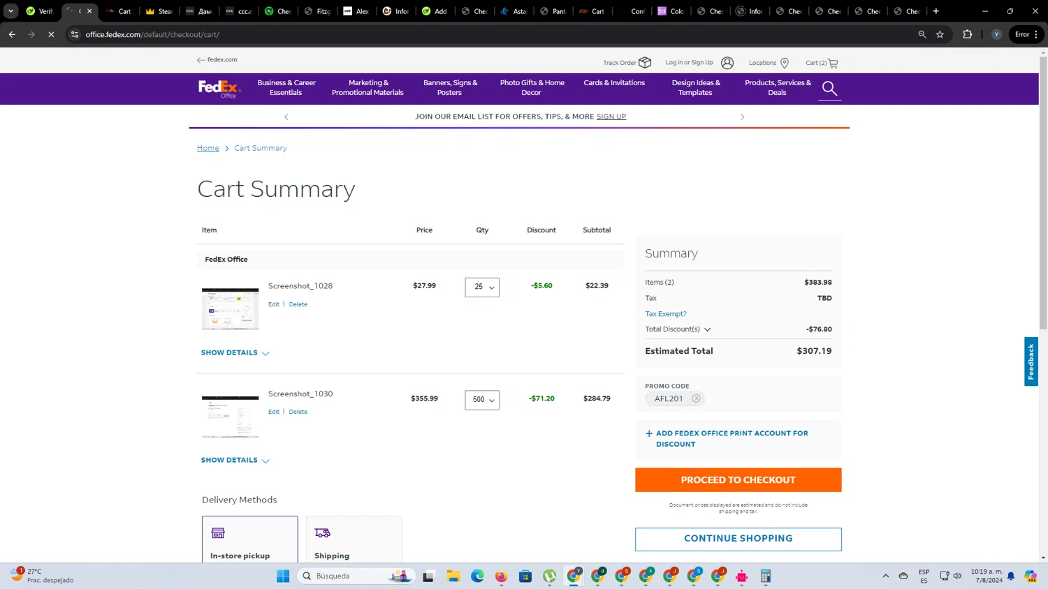Open Screenshot_1028 thumbnail preview
The image size is (1048, 589).
click(231, 309)
